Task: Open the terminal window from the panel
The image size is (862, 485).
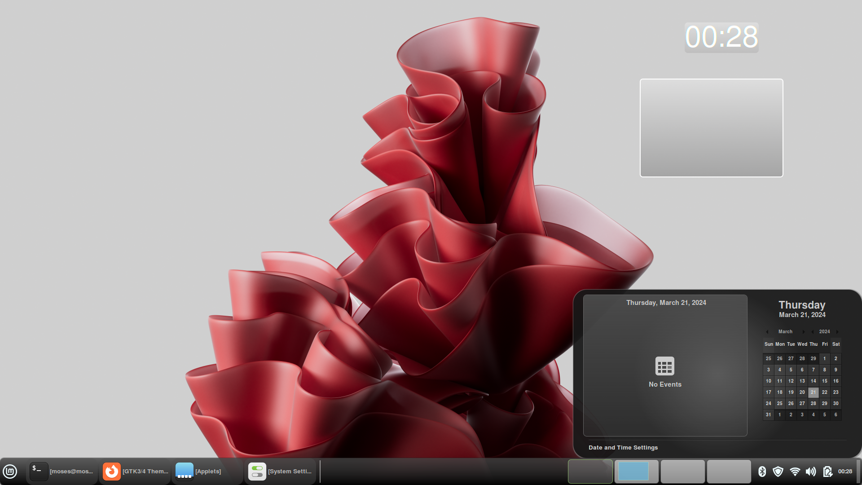Action: [62, 472]
